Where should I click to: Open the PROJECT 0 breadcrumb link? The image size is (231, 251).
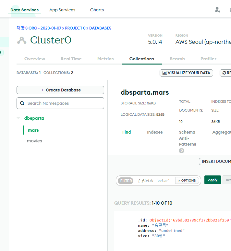(75, 28)
